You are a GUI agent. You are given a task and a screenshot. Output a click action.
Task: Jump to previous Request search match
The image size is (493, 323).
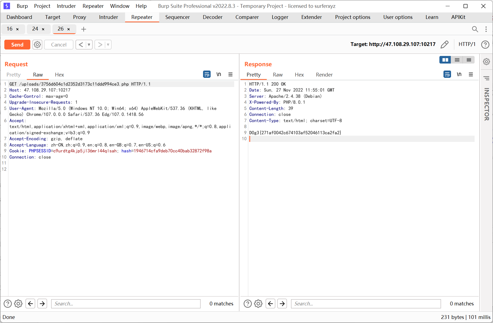(x=30, y=304)
